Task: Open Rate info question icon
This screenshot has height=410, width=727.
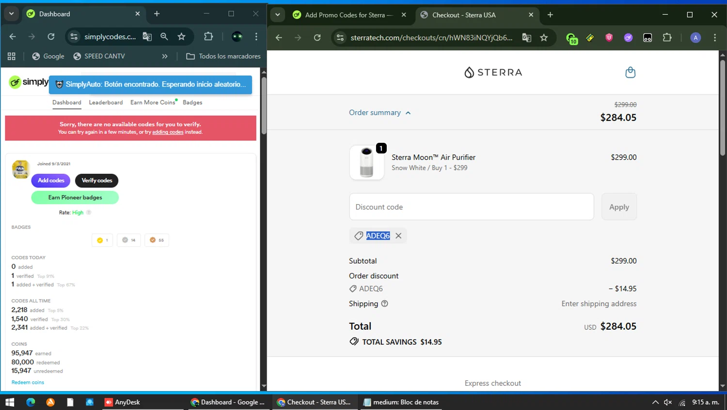Action: pyautogui.click(x=89, y=213)
